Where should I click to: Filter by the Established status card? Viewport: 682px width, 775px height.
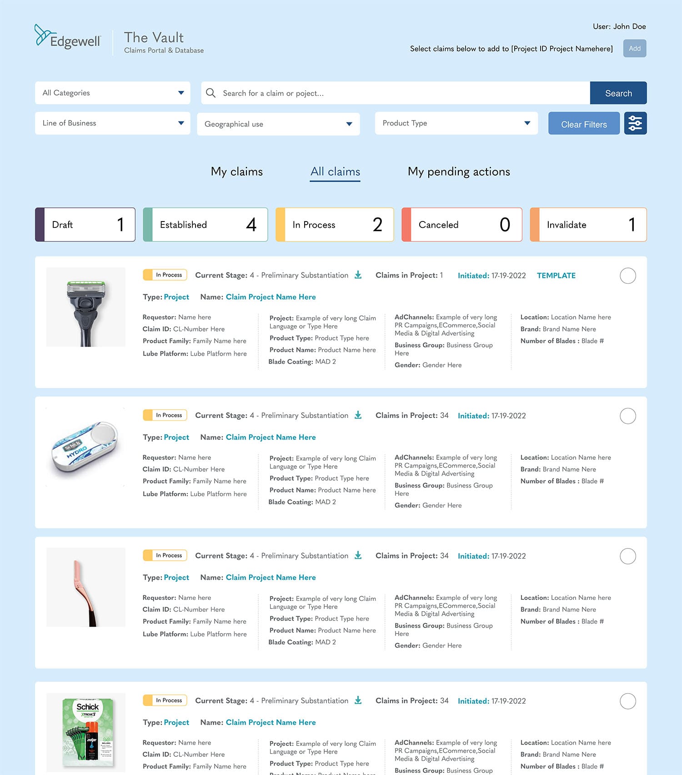(206, 225)
